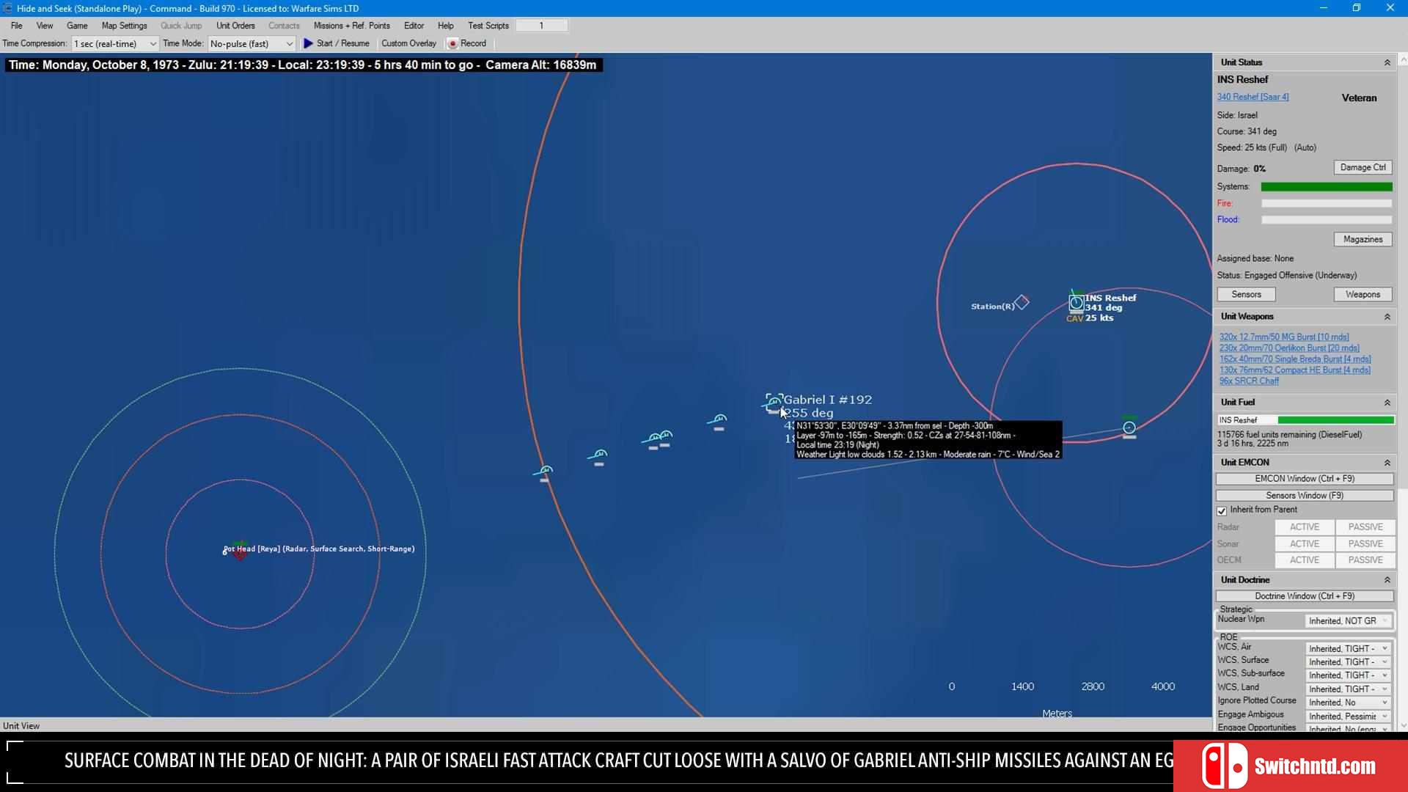Viewport: 1408px width, 792px height.
Task: Open the WCS, Land dropdown
Action: pyautogui.click(x=1349, y=689)
